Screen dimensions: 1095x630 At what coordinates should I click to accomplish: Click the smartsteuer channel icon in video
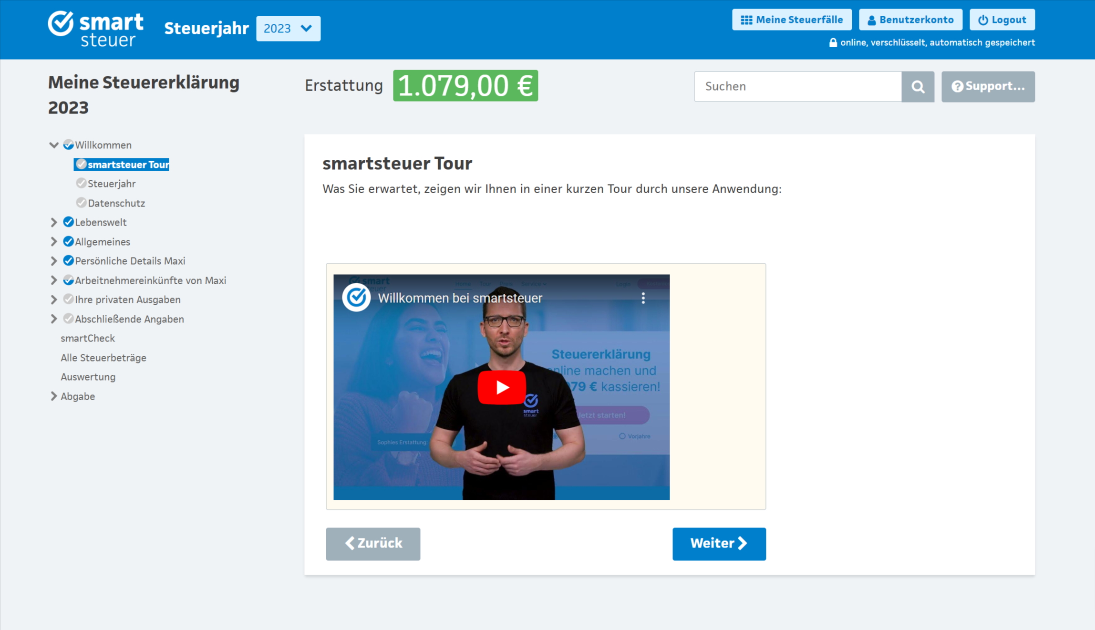356,298
